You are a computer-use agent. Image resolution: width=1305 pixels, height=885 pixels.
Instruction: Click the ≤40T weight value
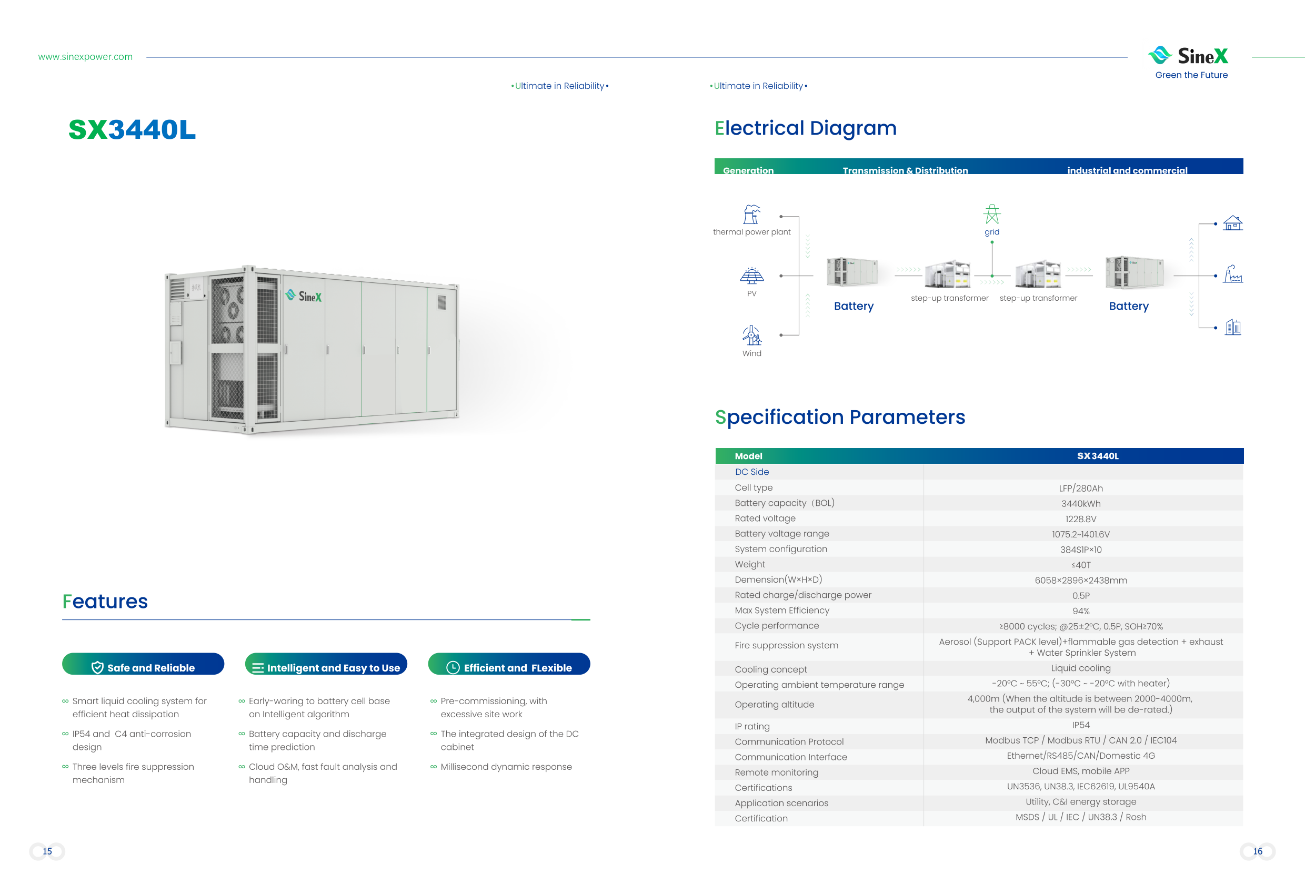(1080, 565)
